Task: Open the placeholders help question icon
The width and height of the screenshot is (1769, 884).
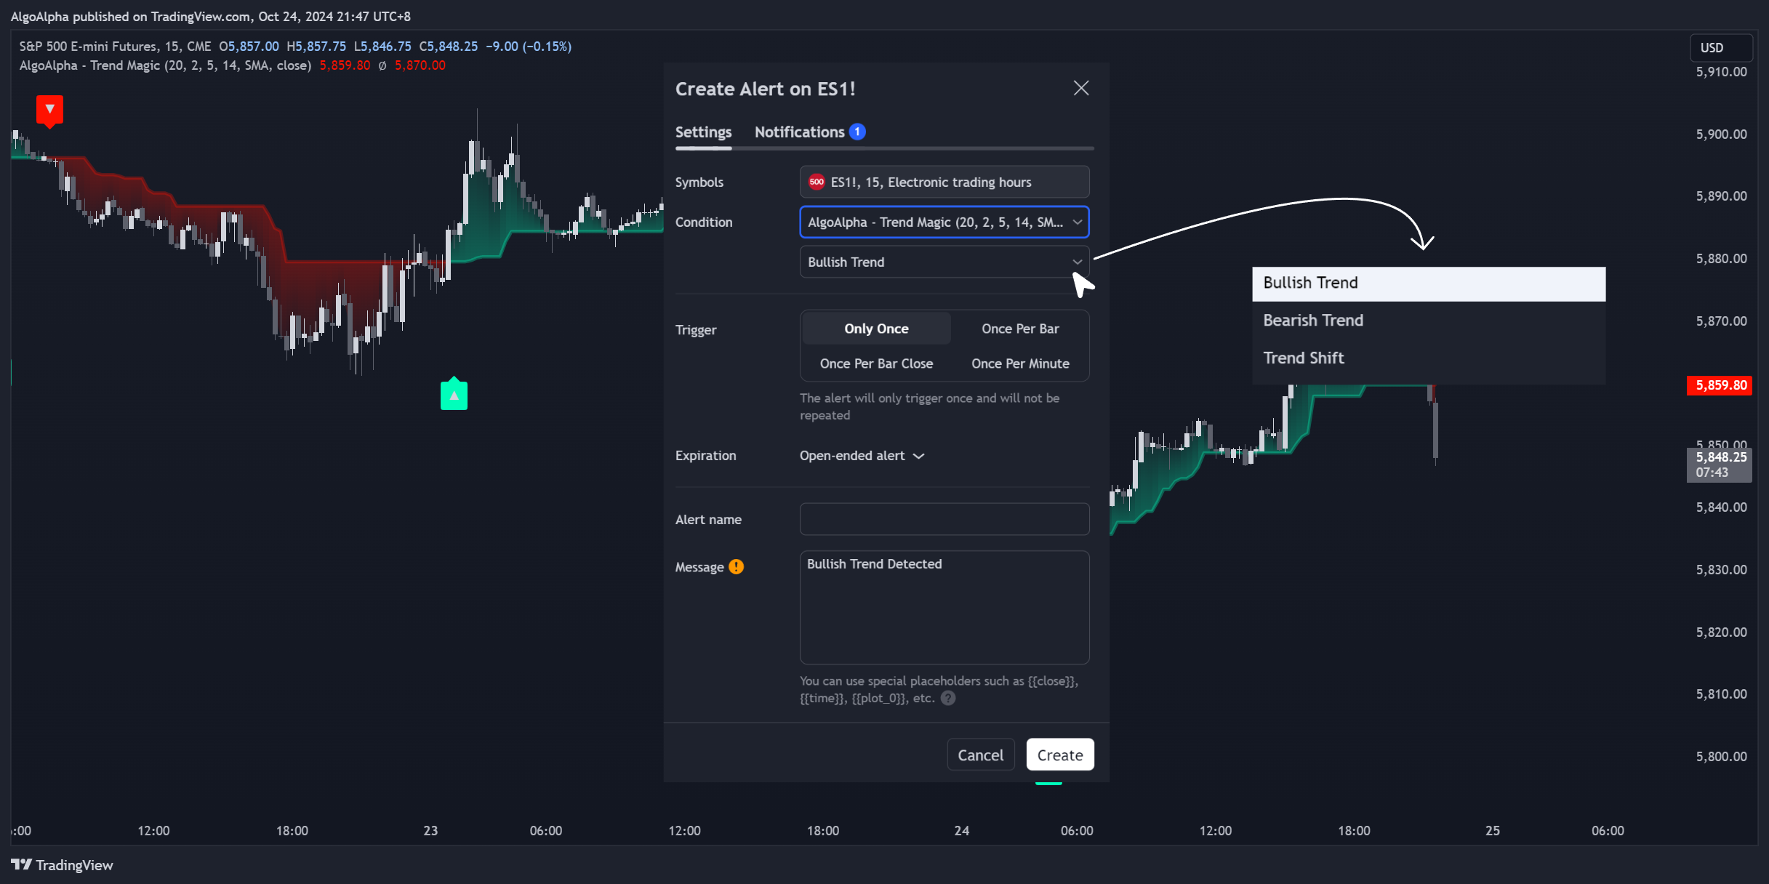Action: pos(948,698)
